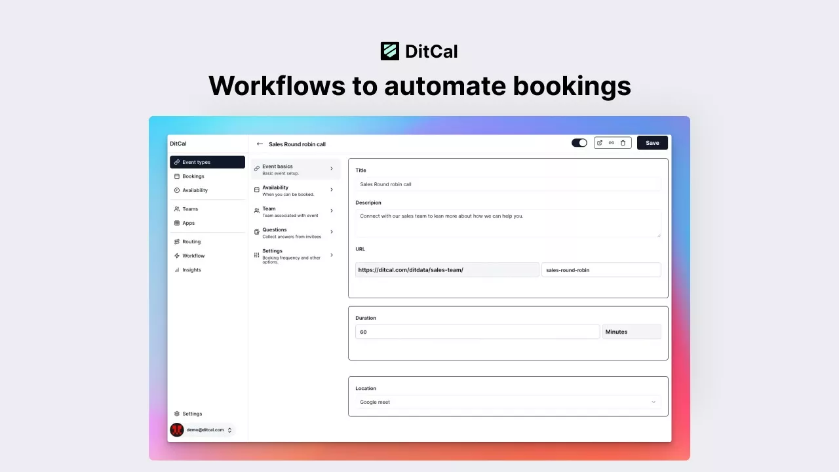Click the Settings gear icon in sidebar
839x472 pixels.
click(x=177, y=414)
